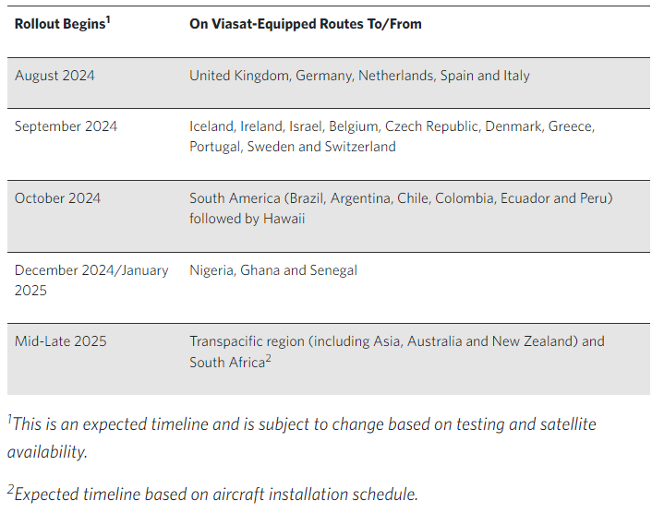Select the 'October 2024' date cell
652x513 pixels.
(x=57, y=198)
